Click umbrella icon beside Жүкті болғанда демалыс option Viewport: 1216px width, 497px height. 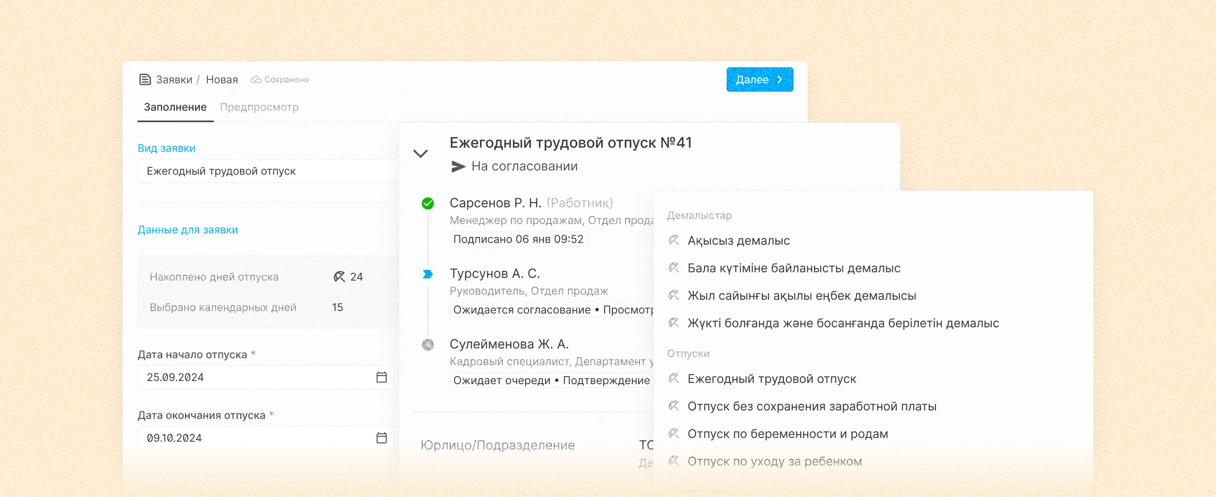click(674, 323)
